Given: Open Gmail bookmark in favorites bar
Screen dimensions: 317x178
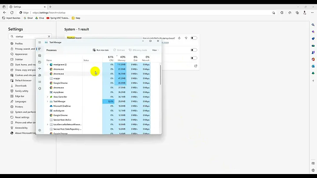Looking at the screenshot, I should click(28, 18).
